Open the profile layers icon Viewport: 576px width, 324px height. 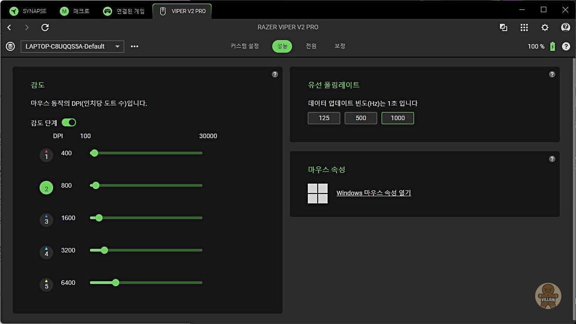[x=10, y=46]
